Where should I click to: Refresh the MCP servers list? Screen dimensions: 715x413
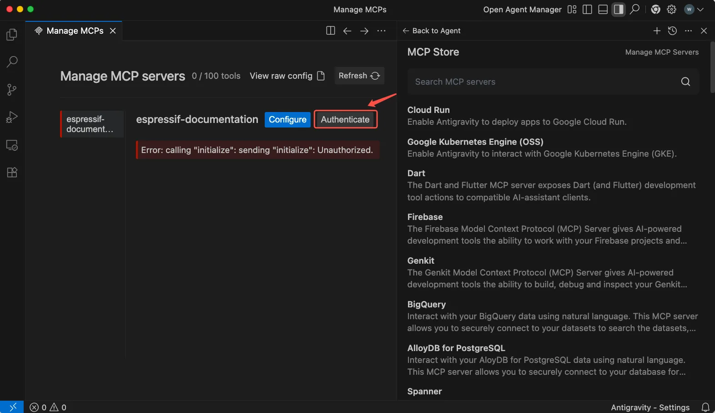click(x=359, y=76)
